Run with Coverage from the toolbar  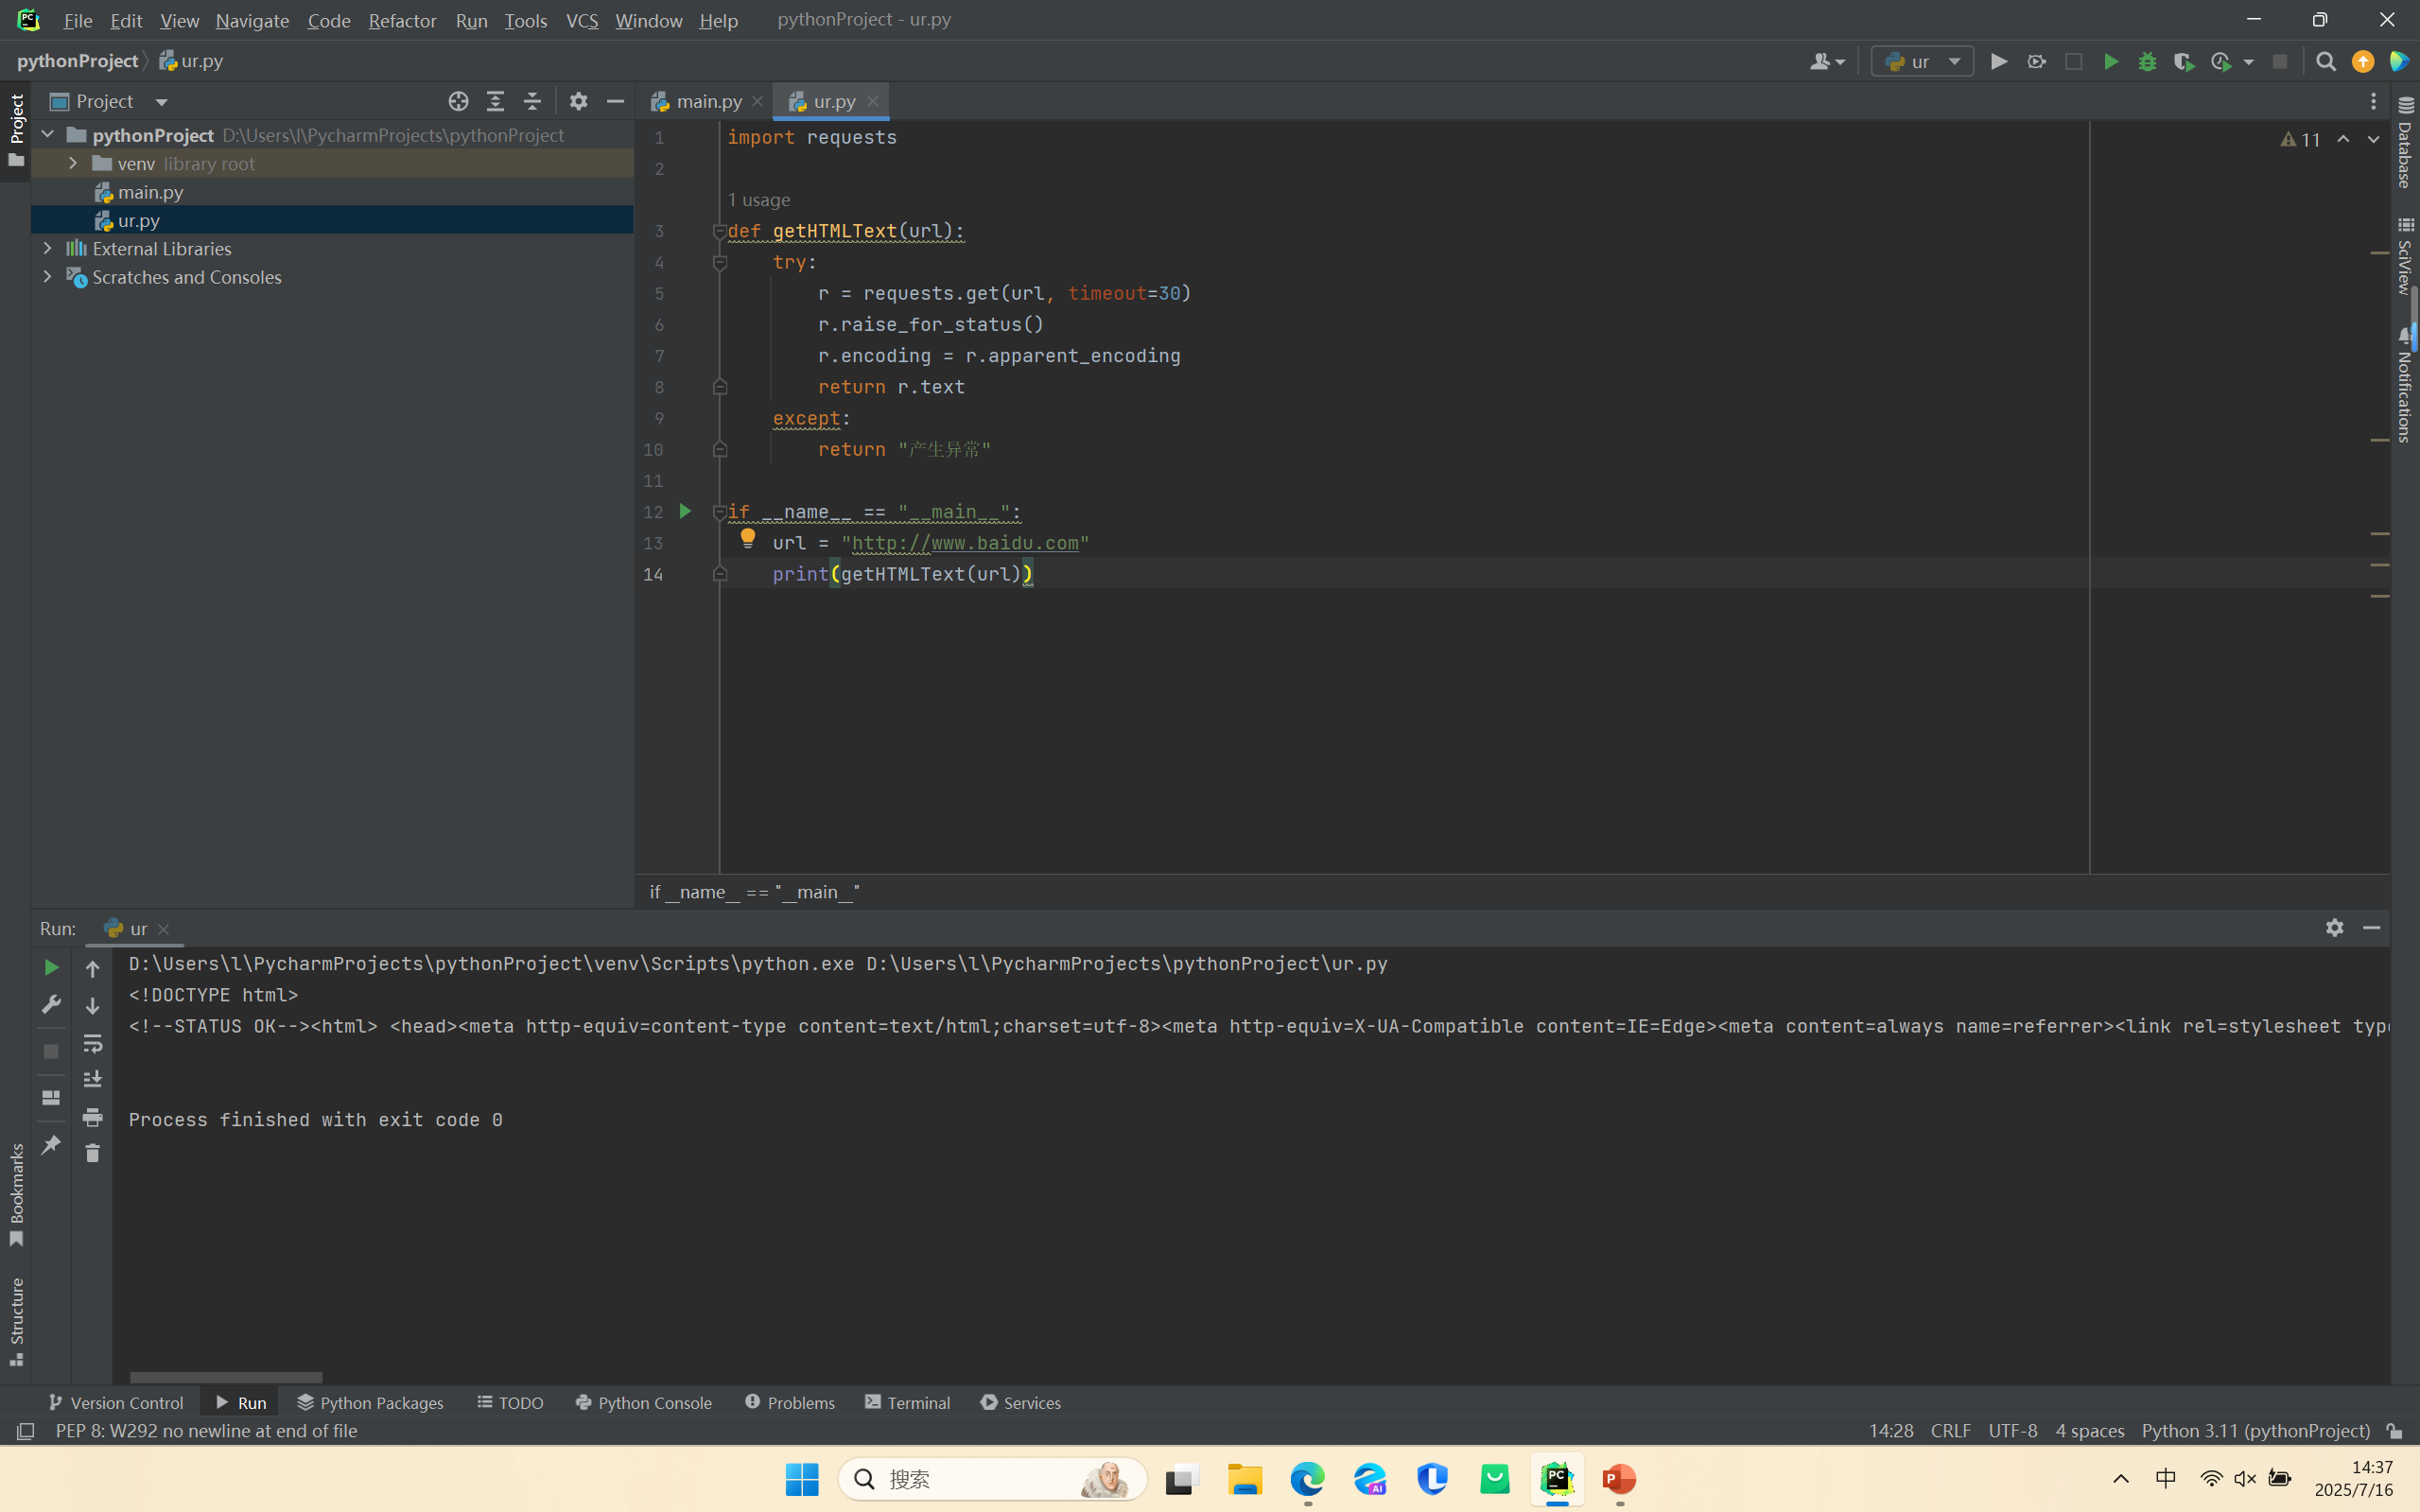coord(2184,62)
